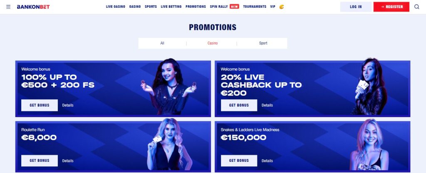Go to the Sports section
The width and height of the screenshot is (426, 173).
(151, 7)
